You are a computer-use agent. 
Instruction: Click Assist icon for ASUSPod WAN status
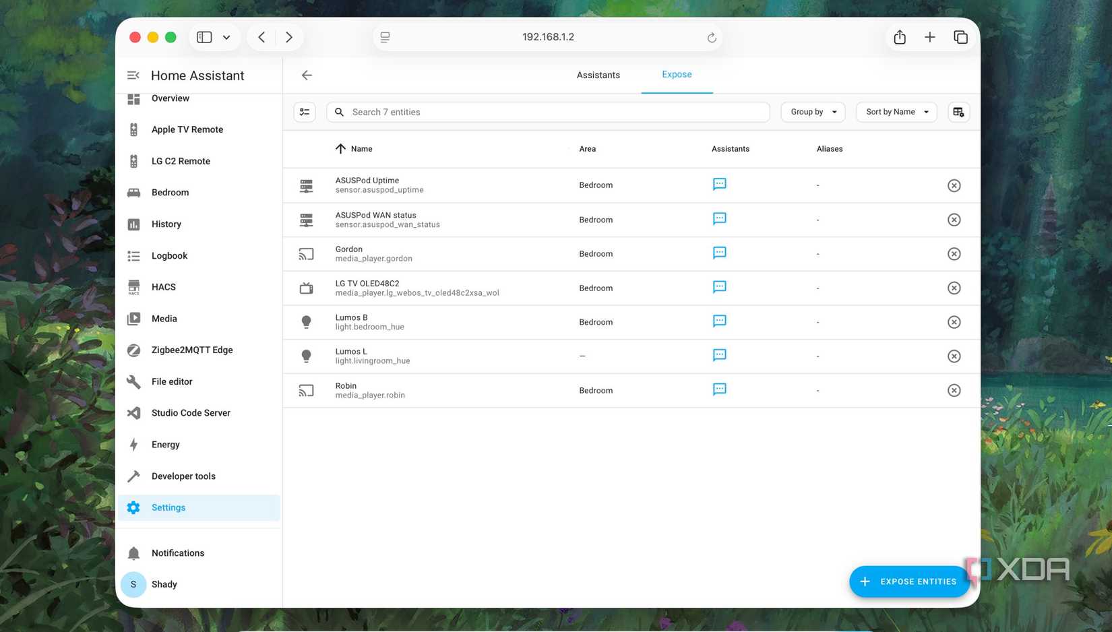(720, 219)
